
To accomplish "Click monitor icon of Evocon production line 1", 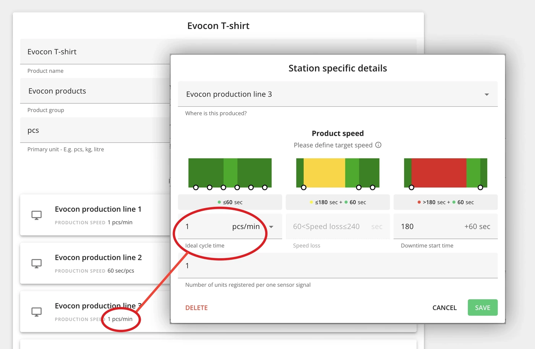I will pos(36,216).
